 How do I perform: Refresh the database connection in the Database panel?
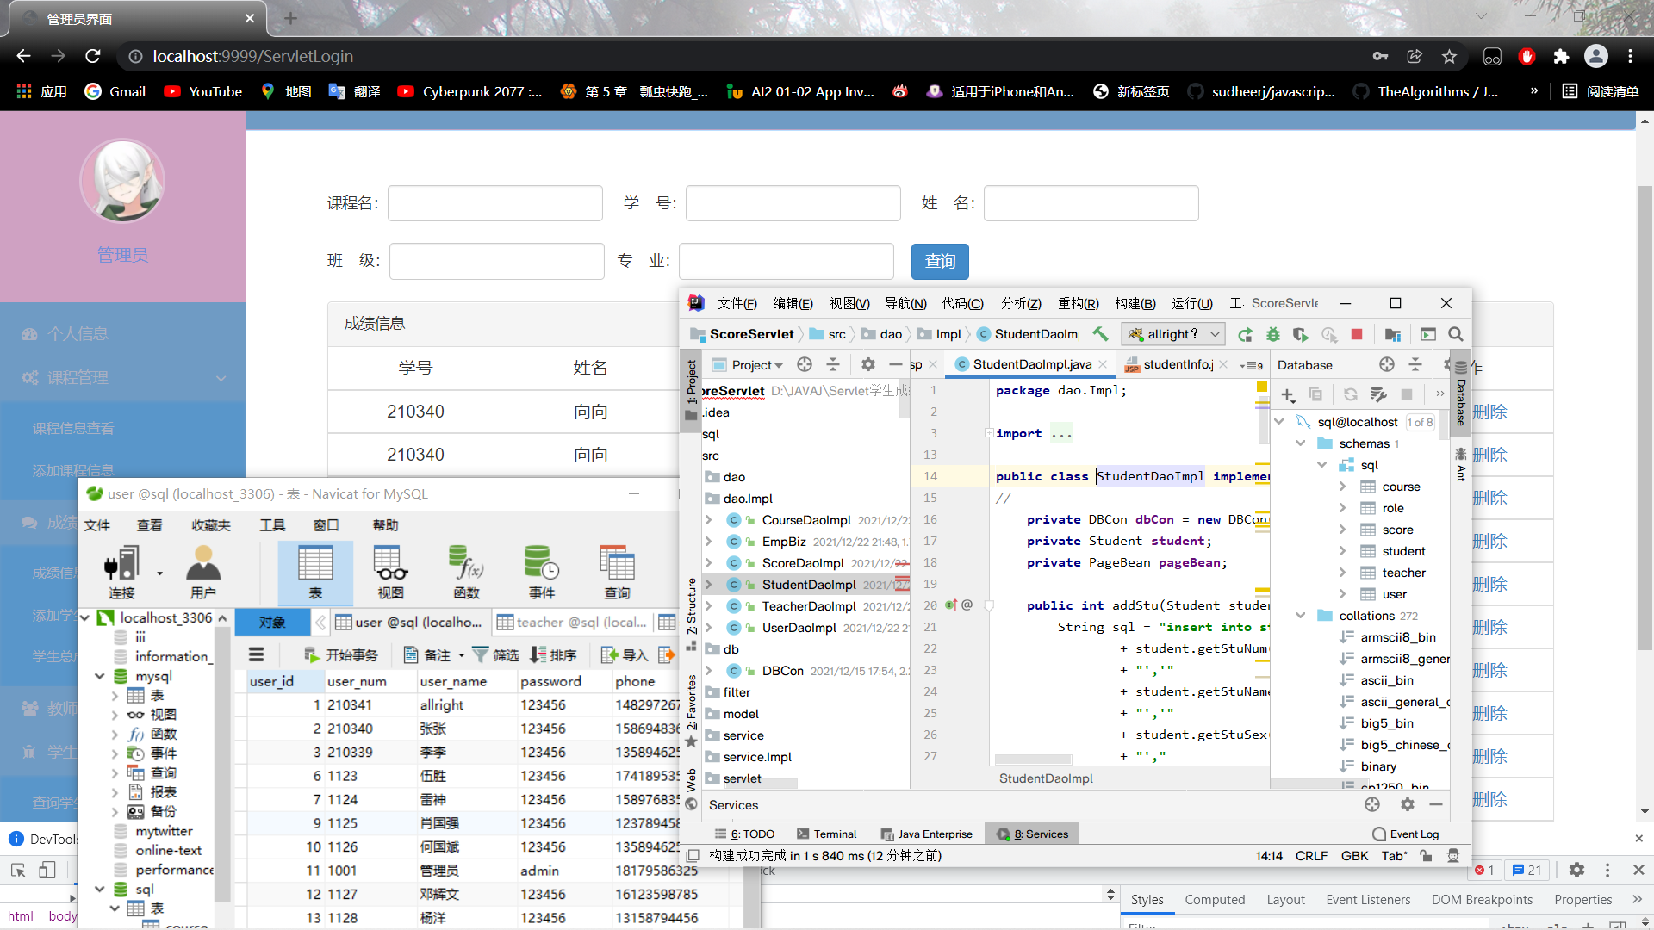point(1349,394)
